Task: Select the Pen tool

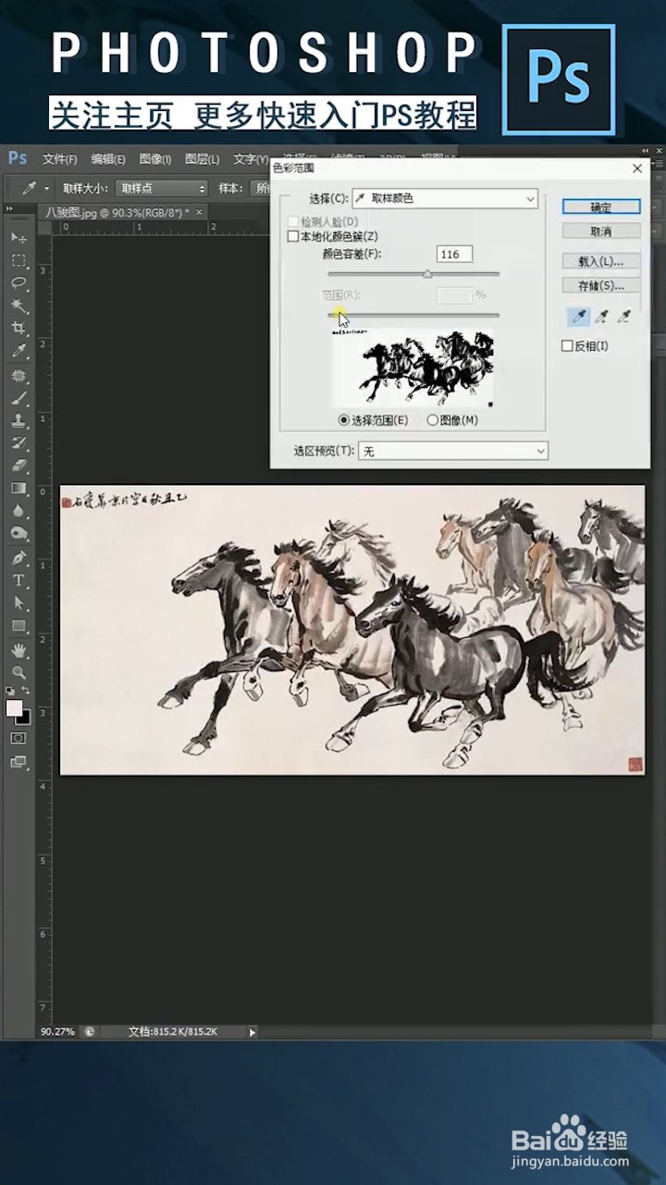Action: [x=18, y=558]
